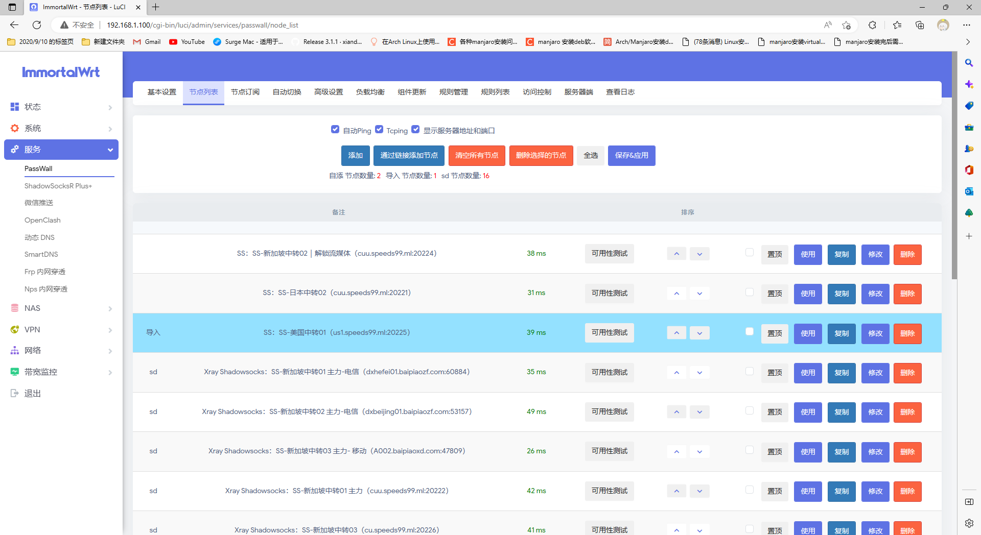Click 保存&应用 button
The height and width of the screenshot is (535, 981).
(x=632, y=156)
